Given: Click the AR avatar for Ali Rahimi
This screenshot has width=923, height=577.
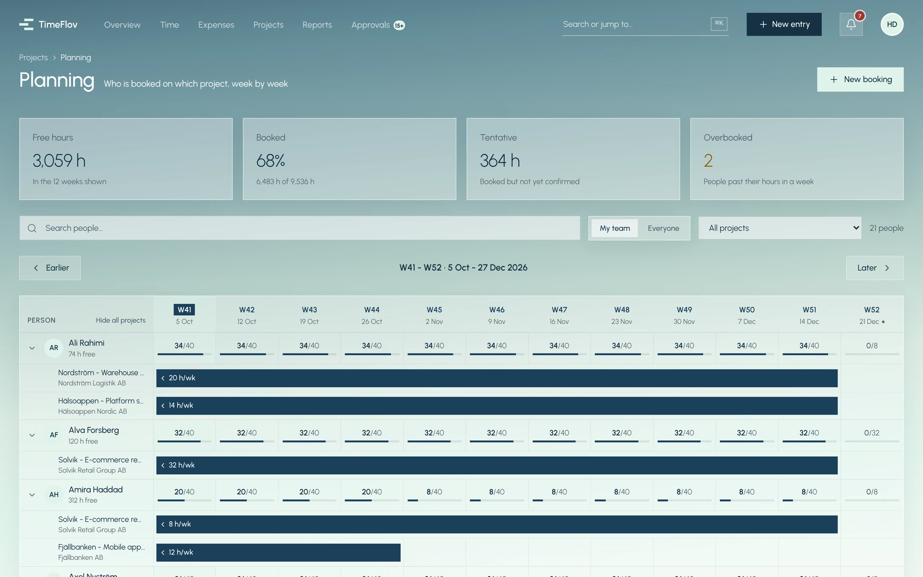Looking at the screenshot, I should pyautogui.click(x=54, y=348).
